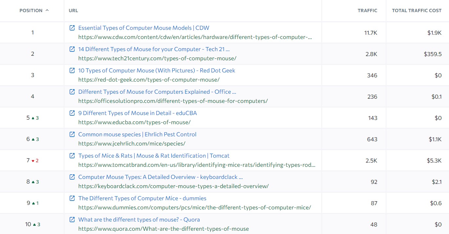Click the $0.1 traffic cost
The width and height of the screenshot is (449, 234).
pos(436,97)
